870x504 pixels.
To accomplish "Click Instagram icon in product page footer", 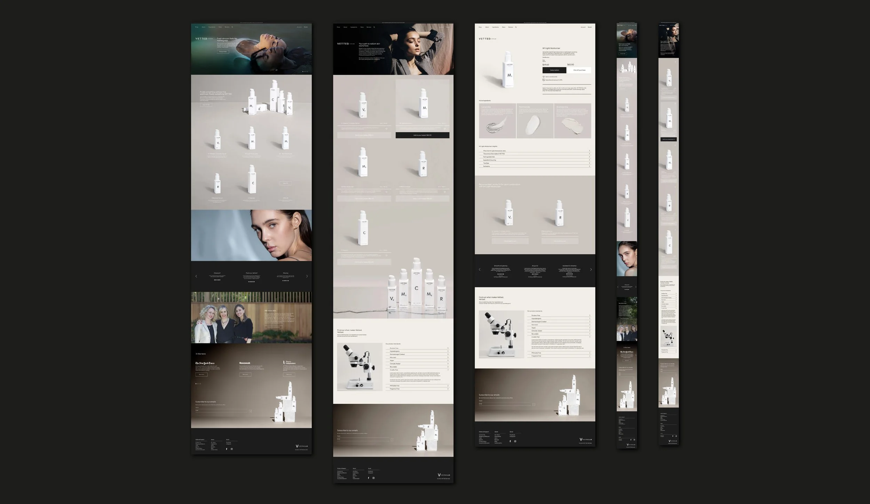I will (515, 441).
